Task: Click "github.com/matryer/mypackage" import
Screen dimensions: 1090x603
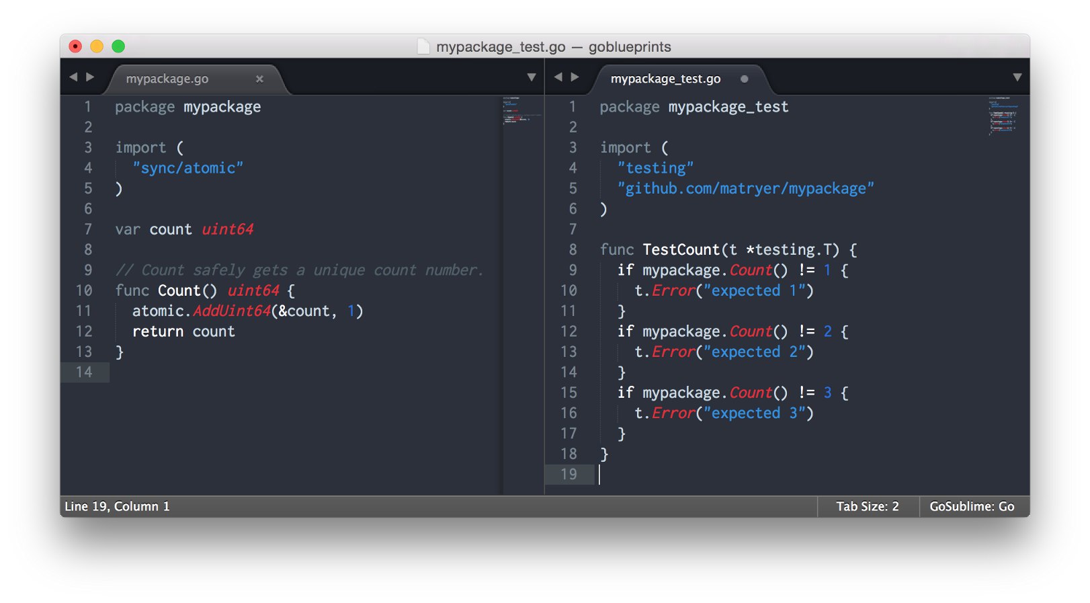Action: (x=745, y=188)
